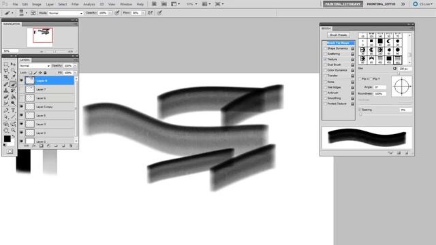436x245 pixels.
Task: Open the Layers panel Fill arrow
Action: (75, 73)
